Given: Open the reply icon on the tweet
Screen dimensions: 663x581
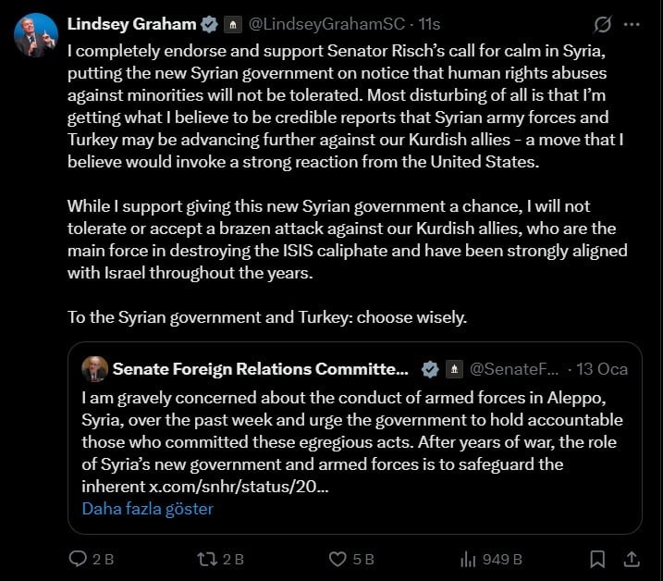Looking at the screenshot, I should [79, 559].
